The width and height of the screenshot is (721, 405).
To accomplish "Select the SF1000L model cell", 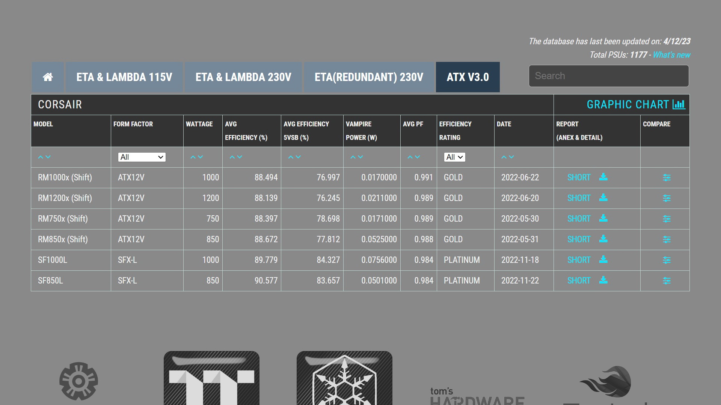I will tap(71, 260).
